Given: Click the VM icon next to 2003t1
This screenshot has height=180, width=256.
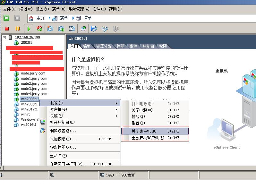Looking at the screenshot, I should pos(16,43).
